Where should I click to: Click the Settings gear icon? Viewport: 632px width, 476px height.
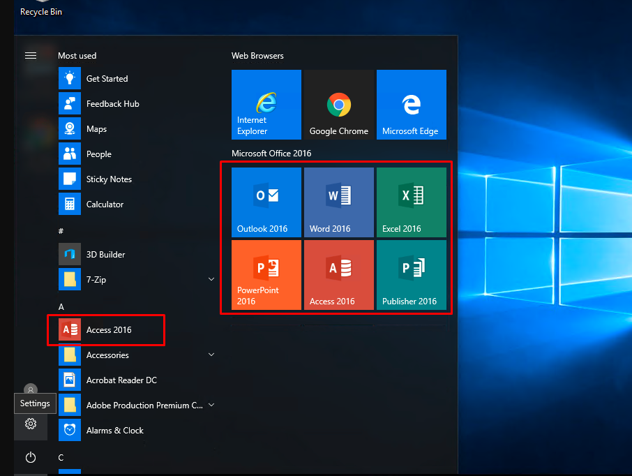click(x=31, y=424)
